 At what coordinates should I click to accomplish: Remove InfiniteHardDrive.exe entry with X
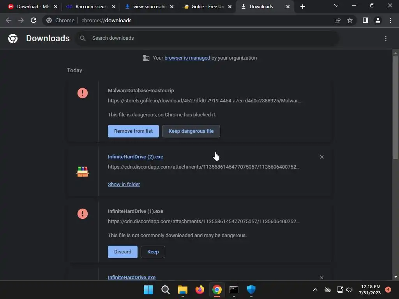[321, 277]
